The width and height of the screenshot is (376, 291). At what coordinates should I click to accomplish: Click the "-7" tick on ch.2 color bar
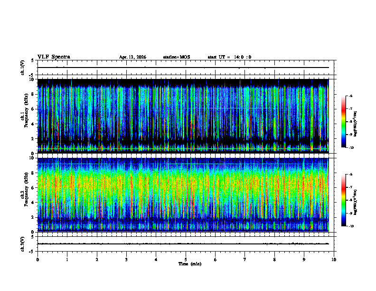pyautogui.click(x=351, y=187)
